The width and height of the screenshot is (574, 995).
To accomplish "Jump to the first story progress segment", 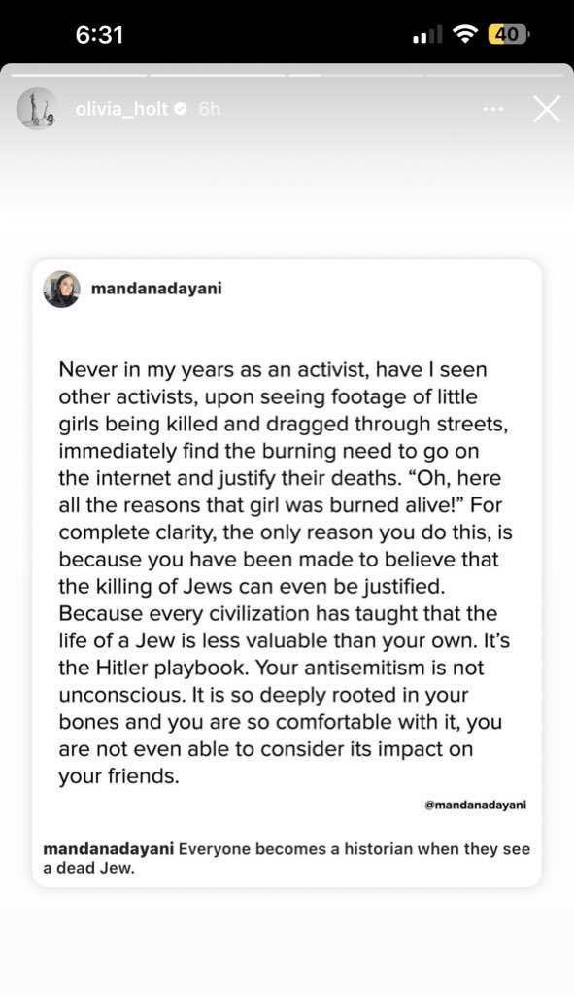I will (x=80, y=75).
